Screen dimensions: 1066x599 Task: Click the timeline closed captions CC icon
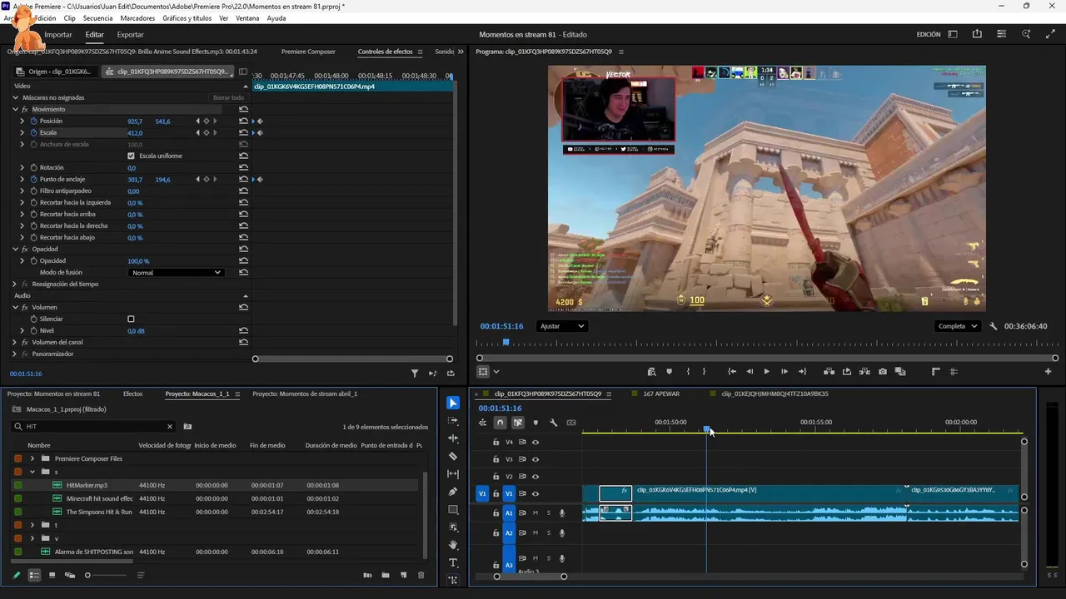click(571, 423)
